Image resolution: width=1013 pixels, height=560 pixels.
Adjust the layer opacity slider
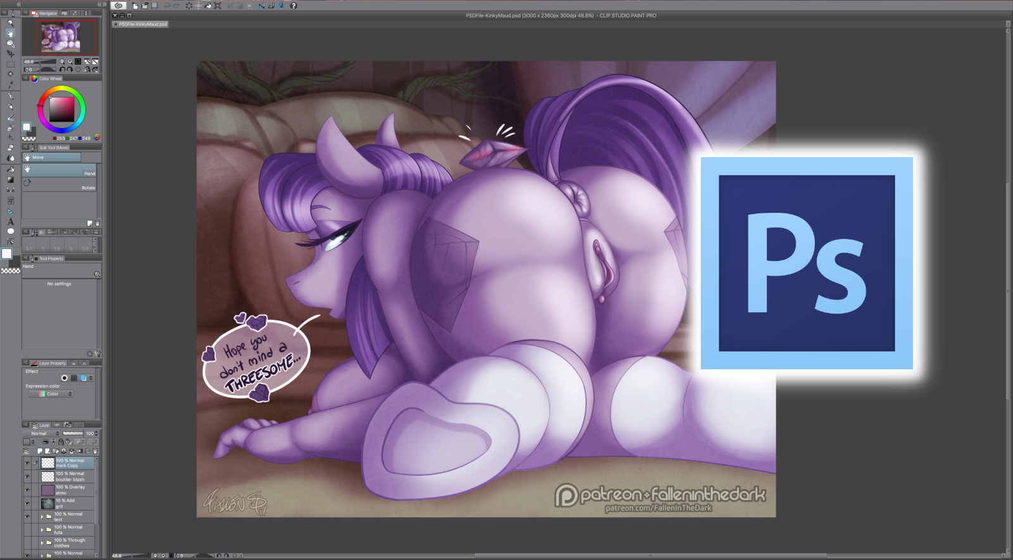click(73, 433)
